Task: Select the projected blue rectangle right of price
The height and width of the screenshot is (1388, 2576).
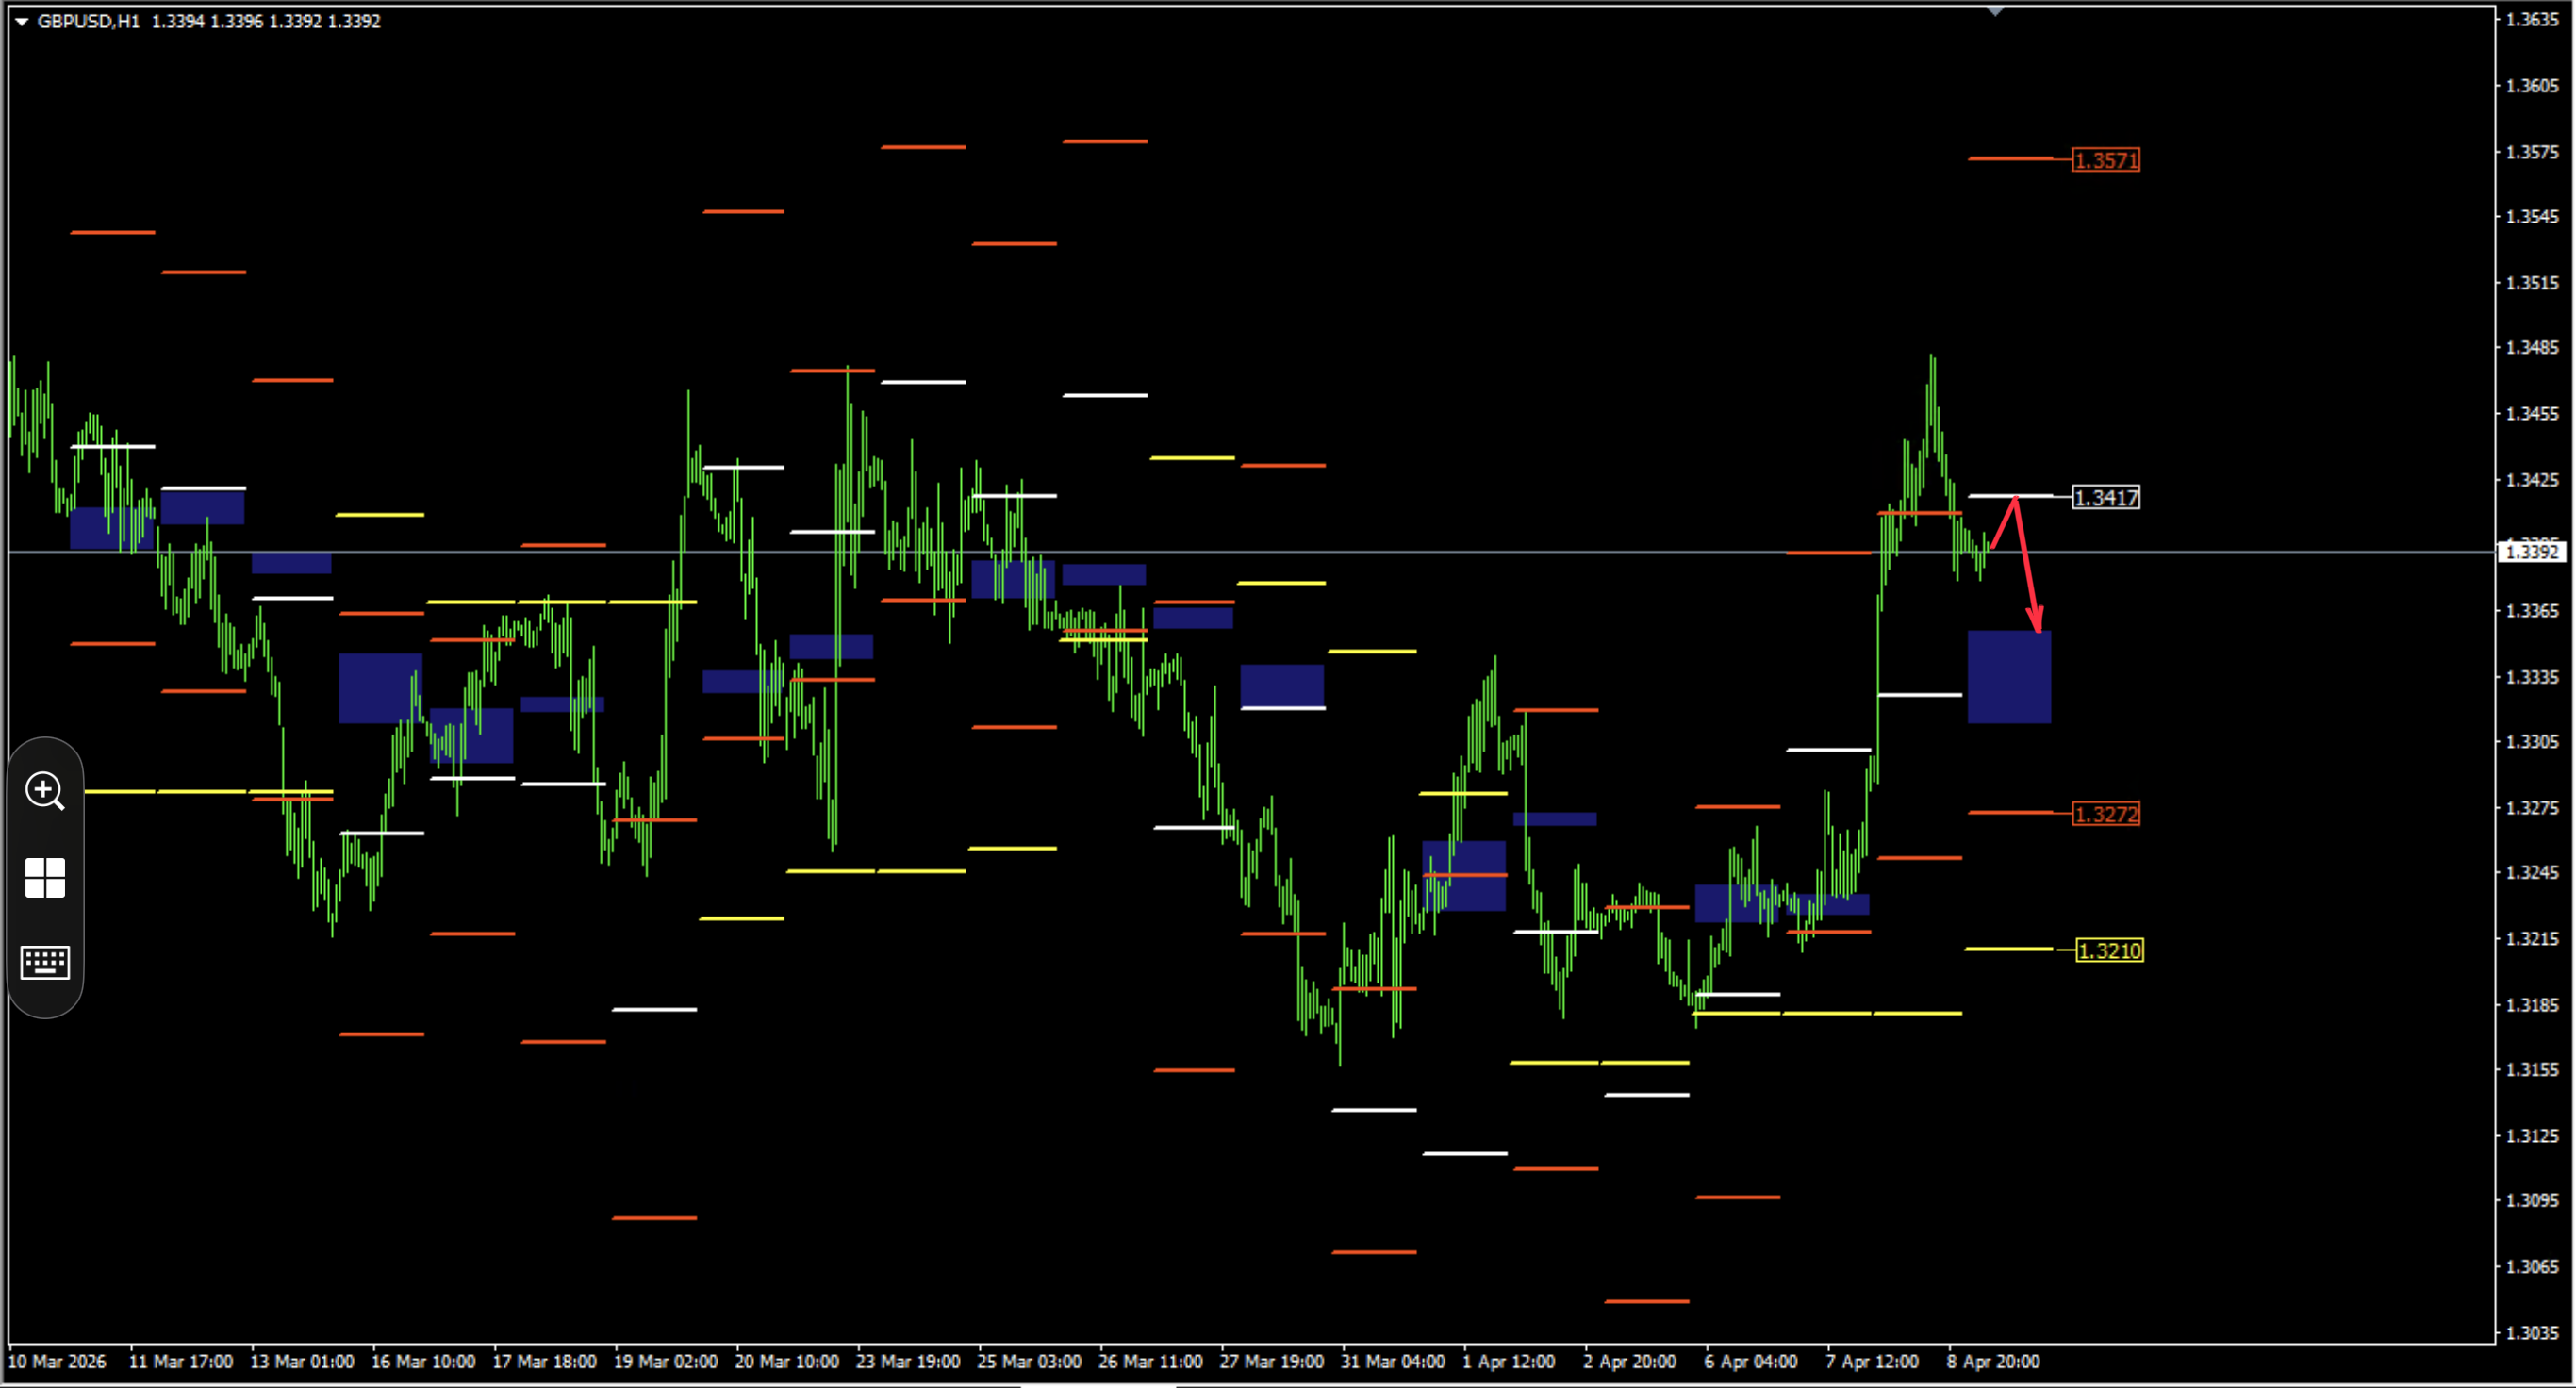Action: (2008, 677)
